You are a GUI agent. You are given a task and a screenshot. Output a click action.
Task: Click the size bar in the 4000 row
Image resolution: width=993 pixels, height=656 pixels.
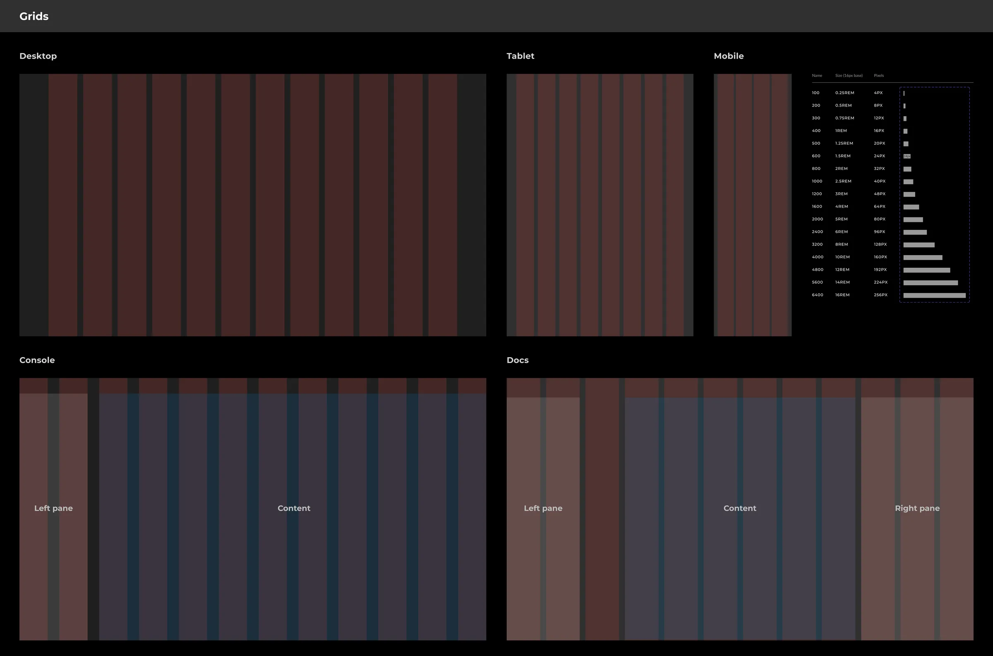click(x=923, y=258)
